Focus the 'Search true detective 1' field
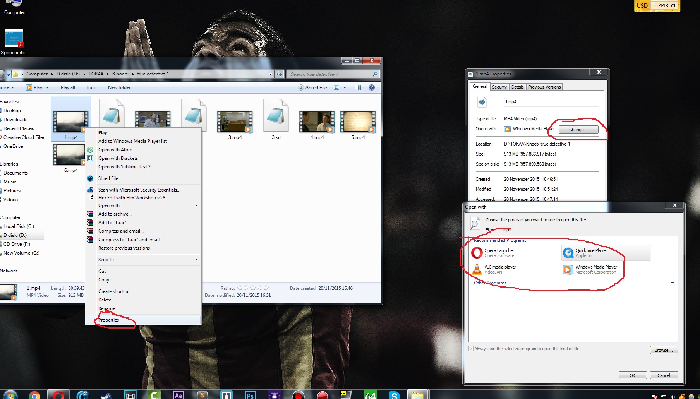The image size is (700, 399). click(333, 74)
